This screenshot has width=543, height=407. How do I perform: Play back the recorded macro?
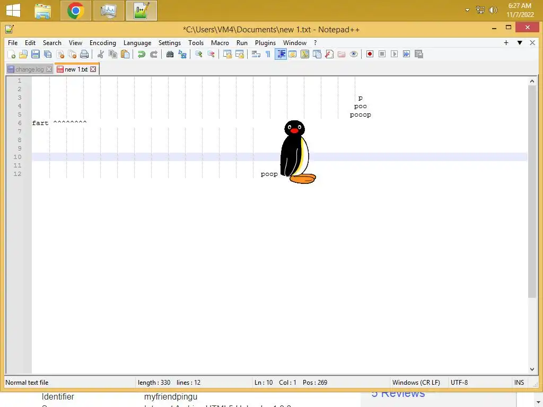pos(394,54)
